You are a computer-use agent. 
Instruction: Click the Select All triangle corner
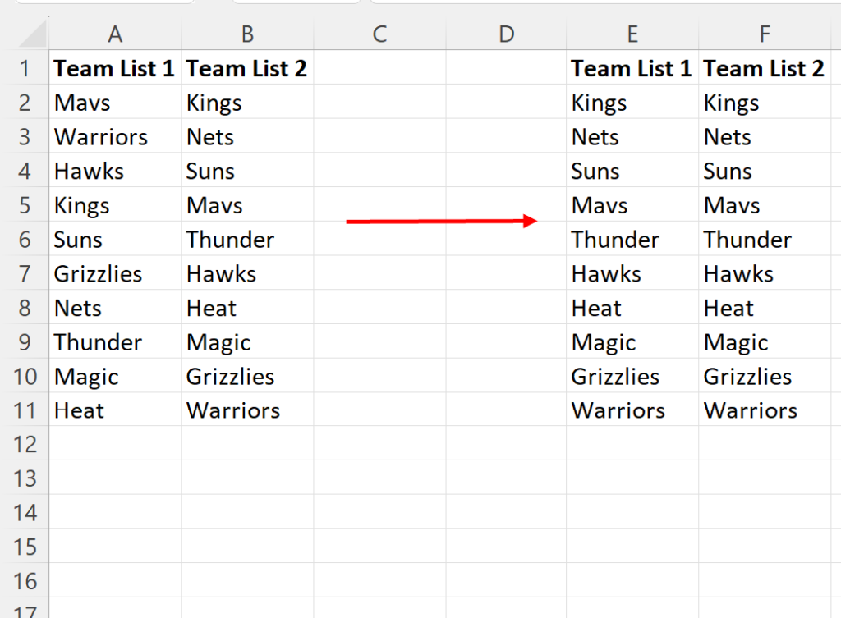[25, 33]
